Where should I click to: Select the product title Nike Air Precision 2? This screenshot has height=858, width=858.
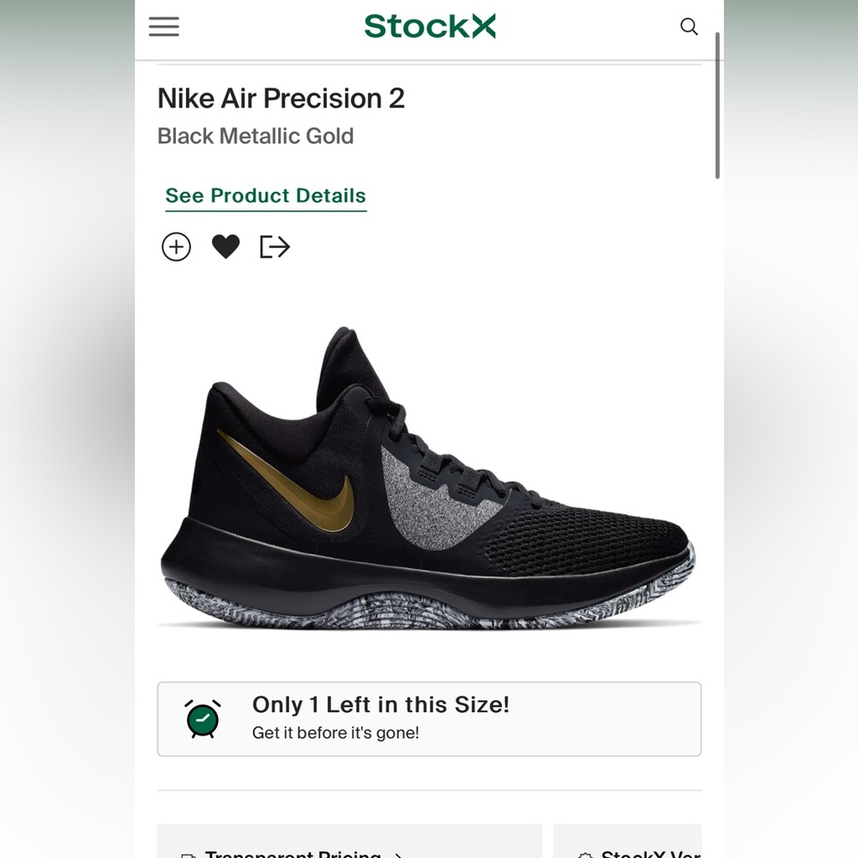tap(281, 99)
